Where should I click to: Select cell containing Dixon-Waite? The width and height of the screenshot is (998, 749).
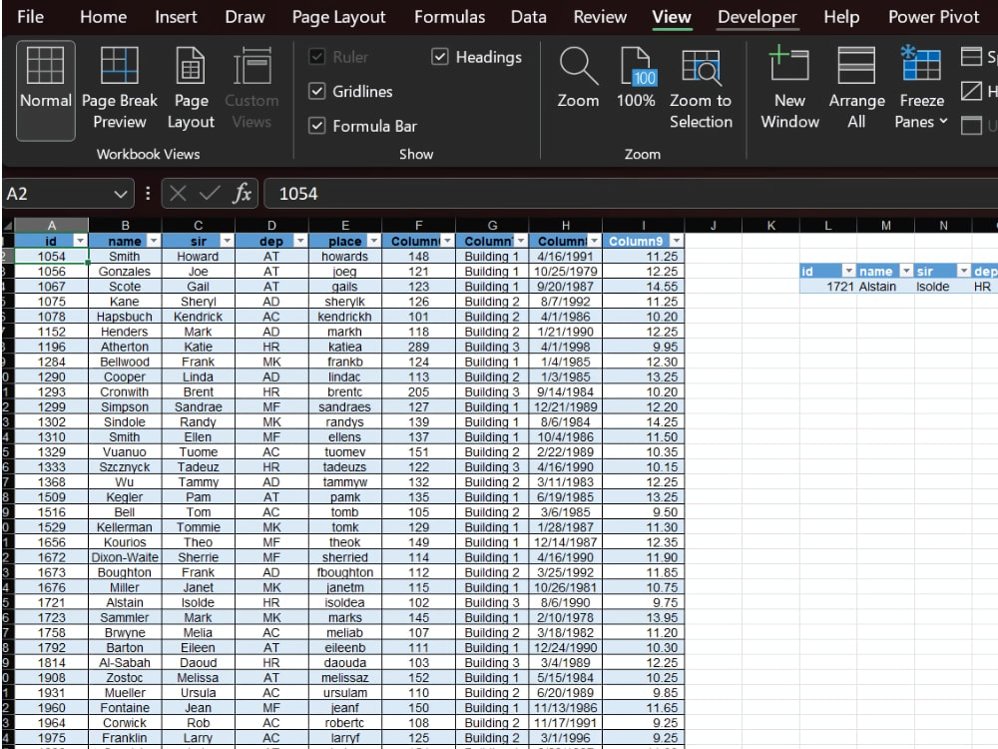(x=125, y=557)
